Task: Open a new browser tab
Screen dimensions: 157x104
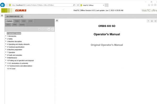Action: pyautogui.click(x=106, y=5)
